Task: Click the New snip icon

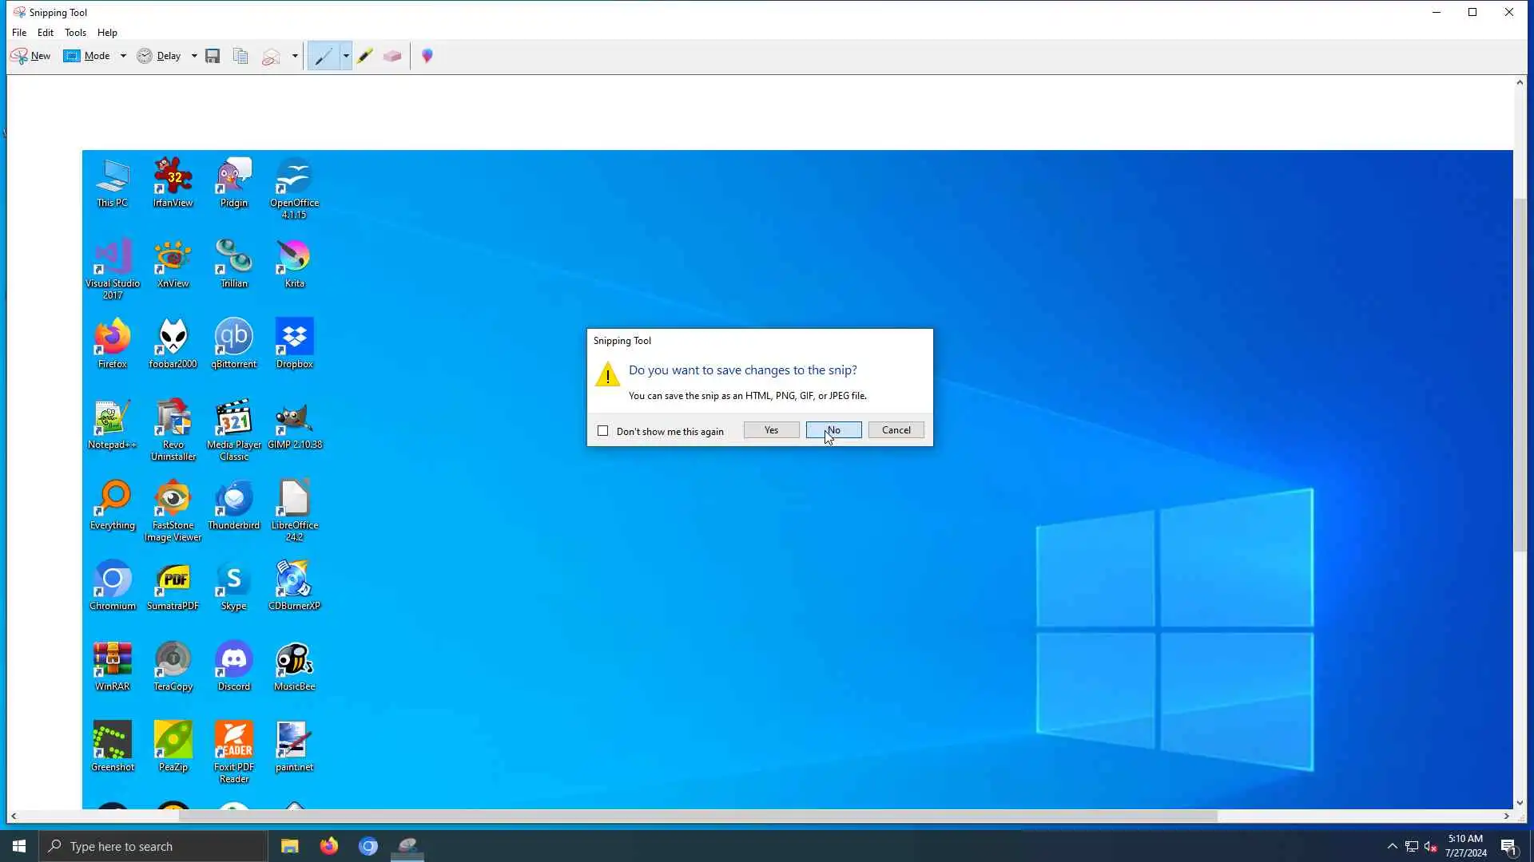Action: (30, 56)
